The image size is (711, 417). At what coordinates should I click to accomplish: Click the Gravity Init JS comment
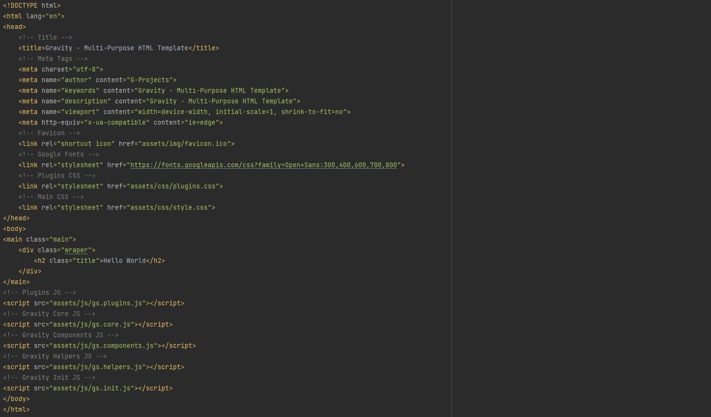(49, 378)
